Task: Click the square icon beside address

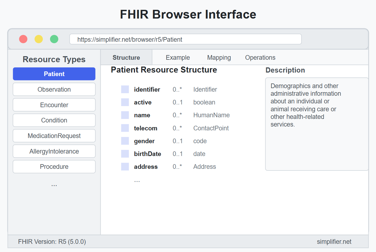Action: point(125,166)
